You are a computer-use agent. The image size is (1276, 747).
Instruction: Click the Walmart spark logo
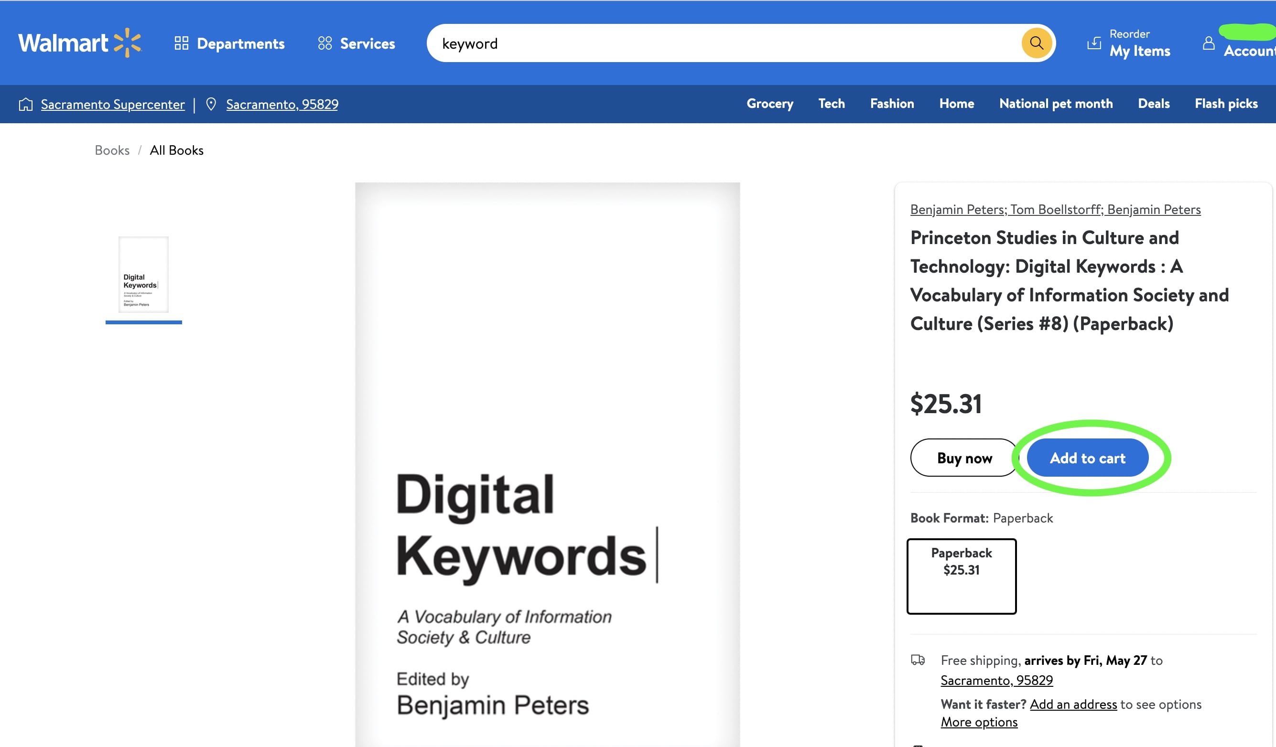127,43
